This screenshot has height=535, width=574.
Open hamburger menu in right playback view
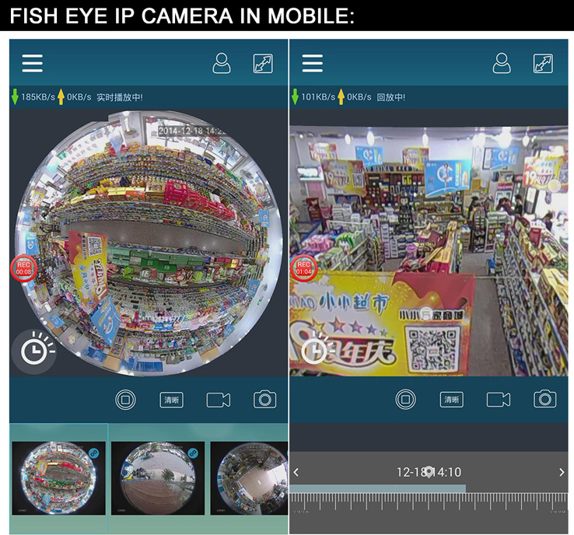click(x=312, y=64)
